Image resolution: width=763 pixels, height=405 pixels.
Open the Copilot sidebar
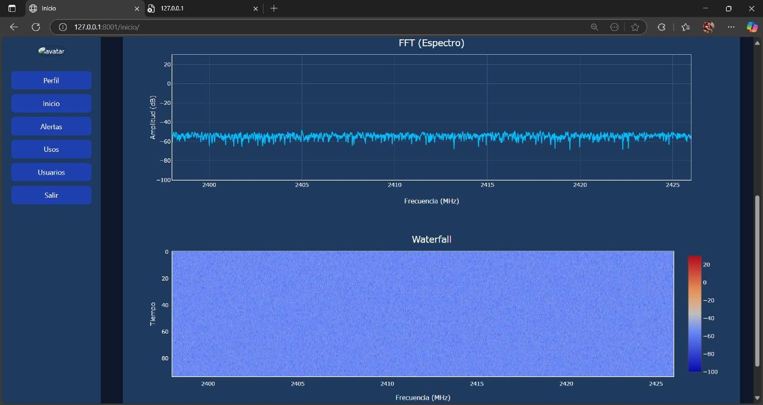[752, 27]
